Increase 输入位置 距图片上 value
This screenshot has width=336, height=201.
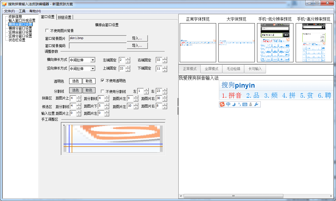(x=79, y=111)
